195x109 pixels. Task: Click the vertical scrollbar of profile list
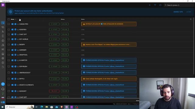[194, 46]
